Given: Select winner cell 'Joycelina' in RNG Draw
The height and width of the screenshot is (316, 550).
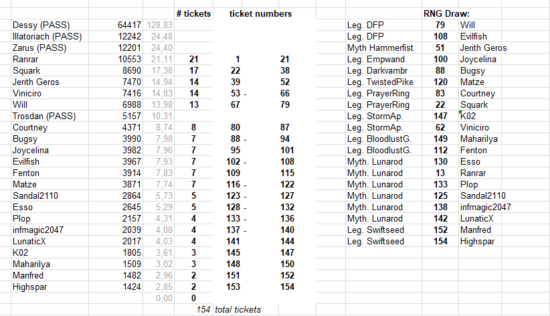Looking at the screenshot, I should coord(480,59).
